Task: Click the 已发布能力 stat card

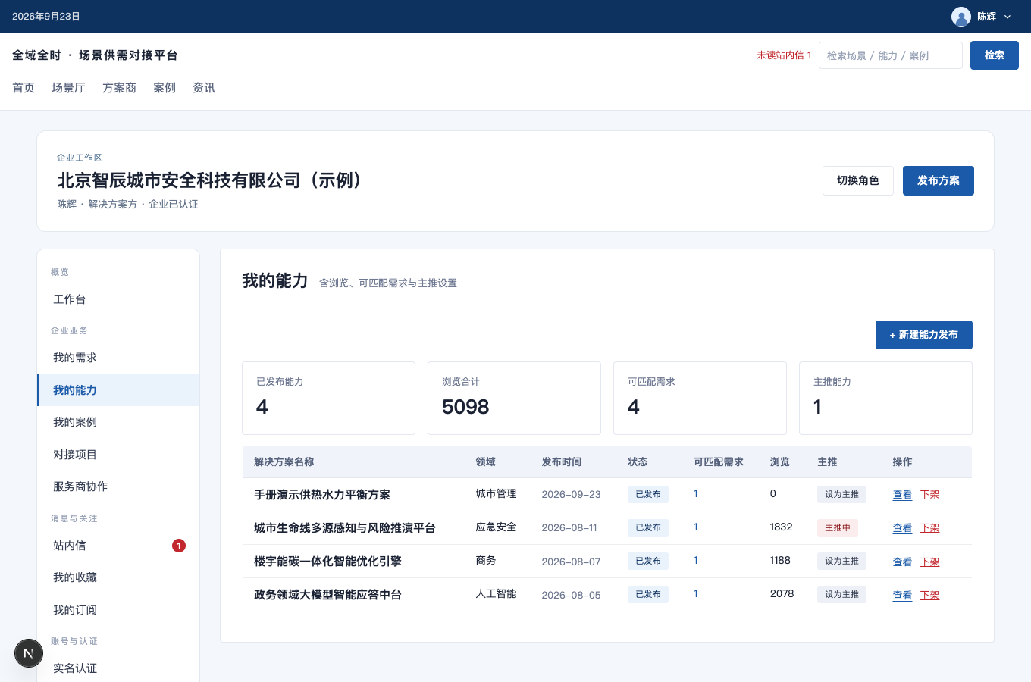Action: point(328,398)
